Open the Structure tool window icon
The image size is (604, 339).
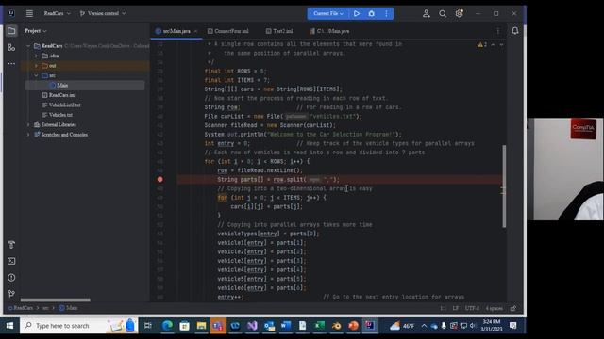coord(11,47)
